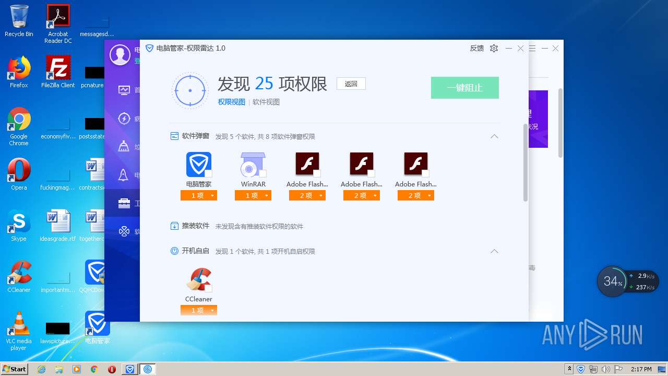Screen dimensions: 668x376
Task: Switch to the 软件视图 tab
Action: pos(266,102)
